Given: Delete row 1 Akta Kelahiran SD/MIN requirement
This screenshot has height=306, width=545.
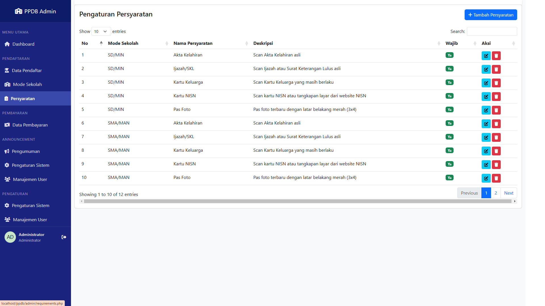Looking at the screenshot, I should tap(496, 56).
